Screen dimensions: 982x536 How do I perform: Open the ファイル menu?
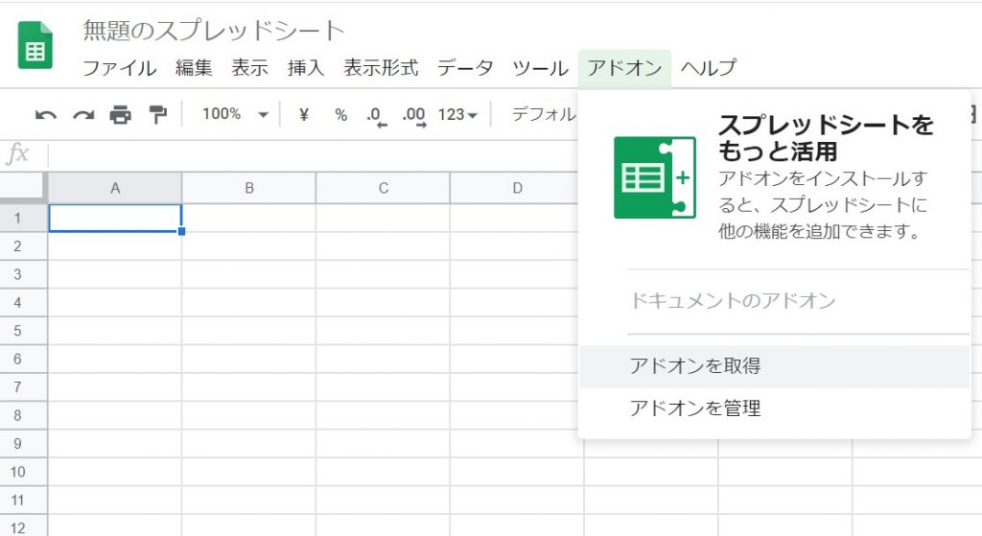[x=120, y=68]
